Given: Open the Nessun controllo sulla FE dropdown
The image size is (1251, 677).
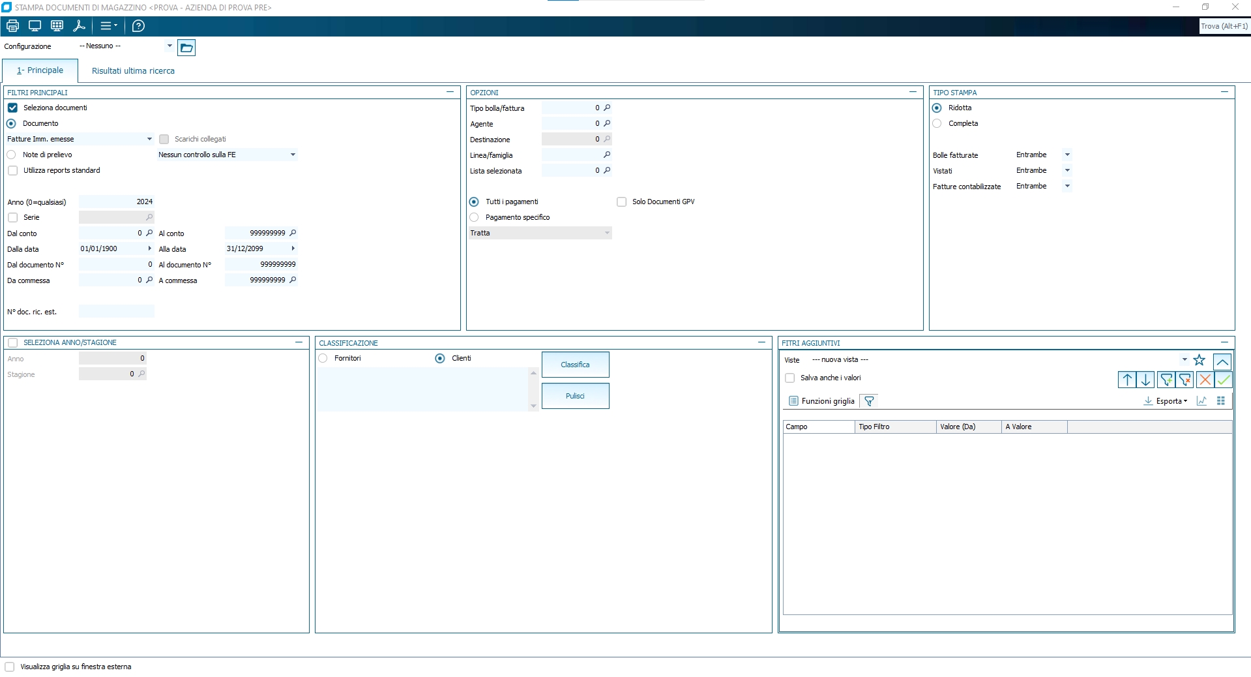Looking at the screenshot, I should (293, 155).
